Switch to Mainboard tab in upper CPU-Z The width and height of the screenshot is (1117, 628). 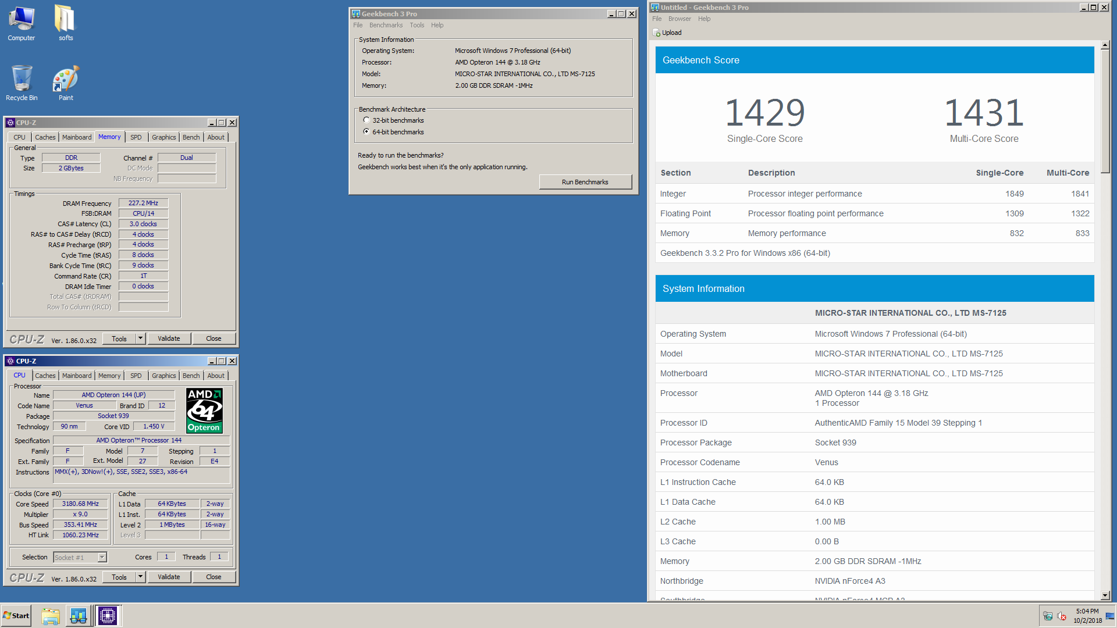[77, 137]
